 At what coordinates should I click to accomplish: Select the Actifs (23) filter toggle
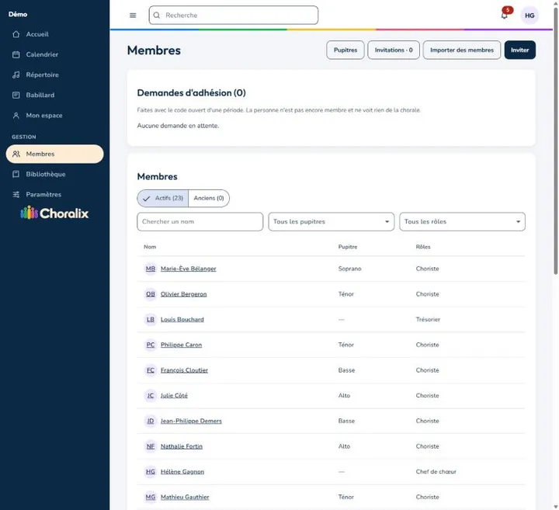point(163,198)
